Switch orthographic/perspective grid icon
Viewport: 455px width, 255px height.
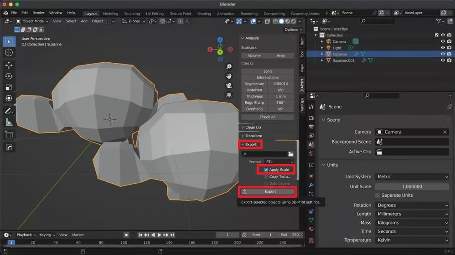pyautogui.click(x=229, y=95)
